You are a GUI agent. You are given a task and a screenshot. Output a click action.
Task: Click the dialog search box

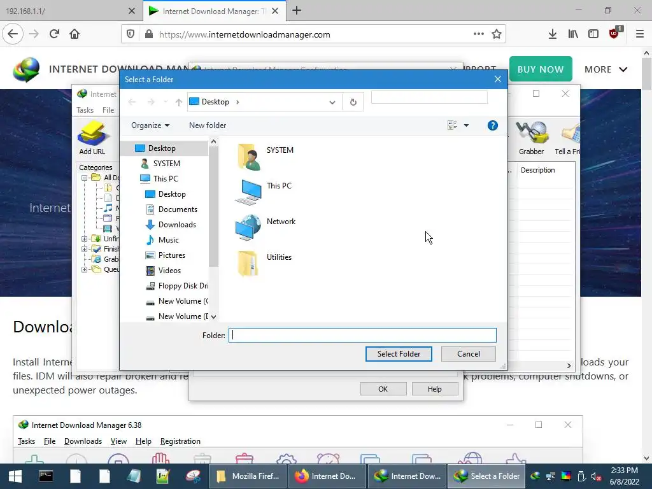[x=429, y=97]
